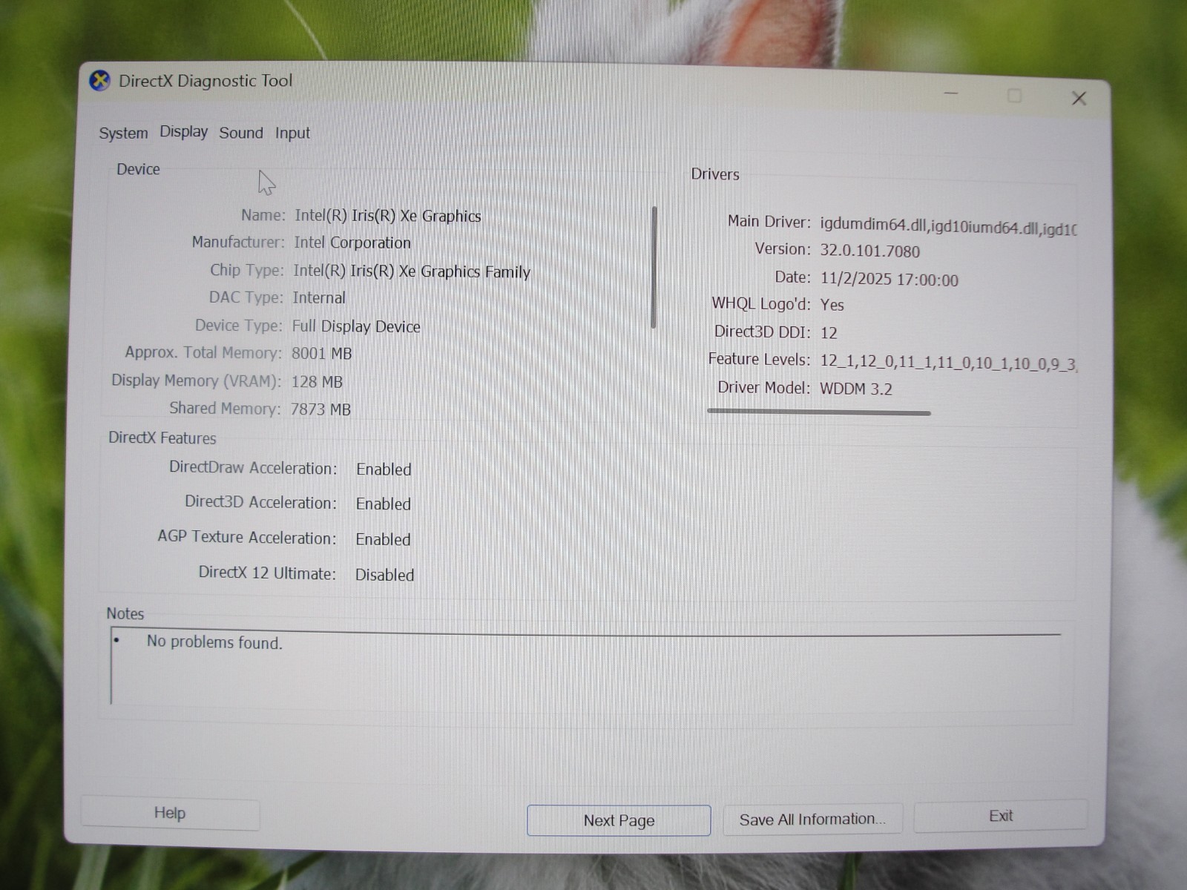Close the DirectX Diagnostic Tool window
The height and width of the screenshot is (890, 1187).
(1079, 99)
